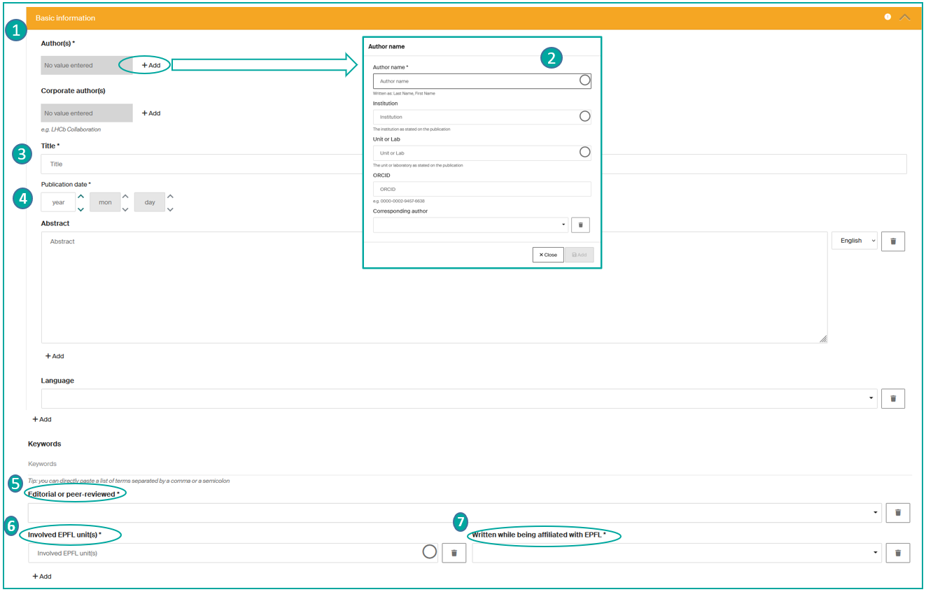This screenshot has height=592, width=926.
Task: Open the English abstract language dropdown
Action: (x=854, y=241)
